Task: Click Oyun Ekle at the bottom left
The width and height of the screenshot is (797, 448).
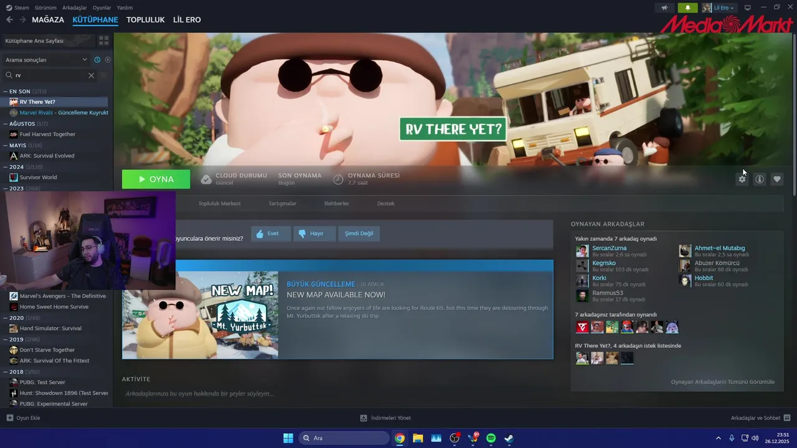Action: pyautogui.click(x=24, y=418)
